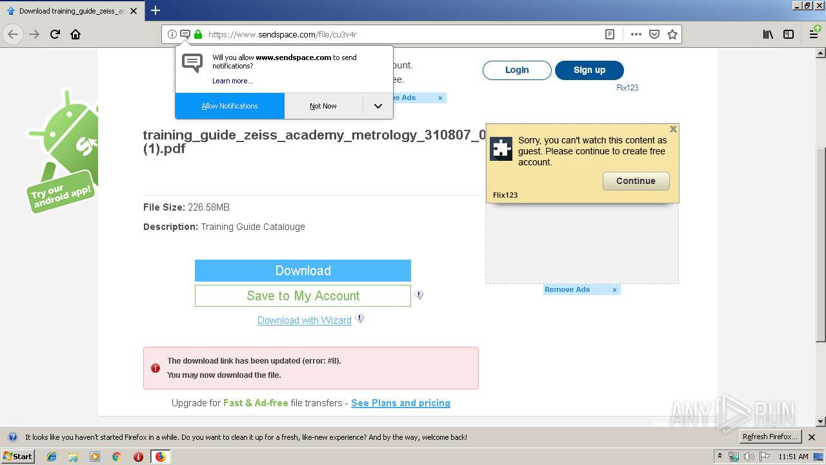Click the vertical page scrollbar

coord(821,245)
